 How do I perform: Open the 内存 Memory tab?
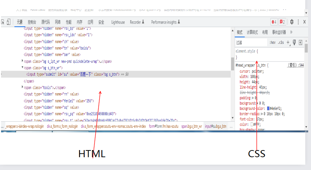[79, 22]
